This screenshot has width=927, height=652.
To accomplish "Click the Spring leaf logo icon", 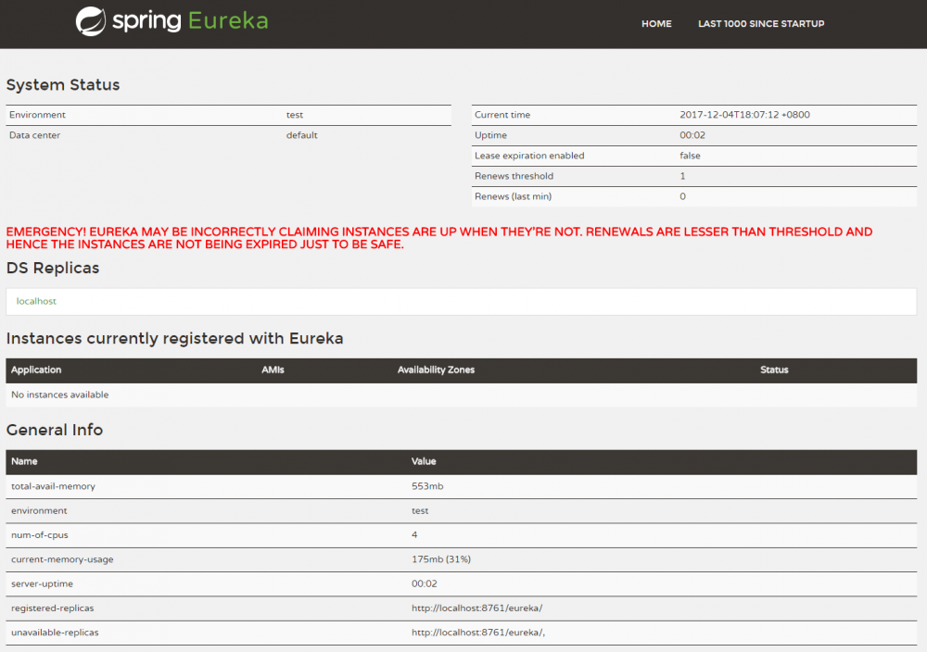I will (91, 21).
